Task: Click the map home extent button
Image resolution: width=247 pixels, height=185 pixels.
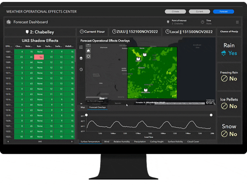Action: (88, 51)
